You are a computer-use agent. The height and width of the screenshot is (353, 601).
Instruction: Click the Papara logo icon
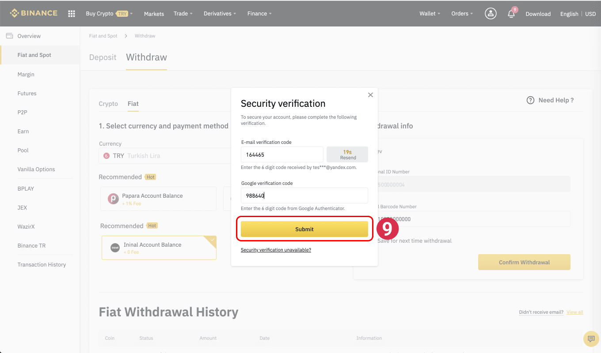point(113,199)
